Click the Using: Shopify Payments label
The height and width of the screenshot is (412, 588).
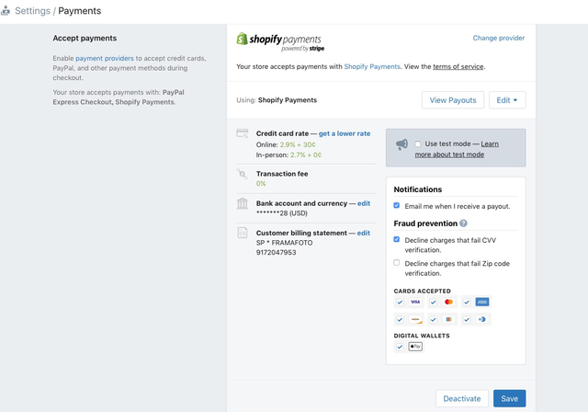pyautogui.click(x=277, y=100)
